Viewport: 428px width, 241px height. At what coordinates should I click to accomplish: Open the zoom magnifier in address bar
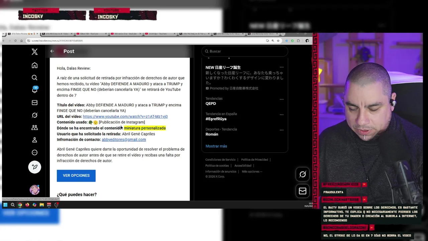273,41
